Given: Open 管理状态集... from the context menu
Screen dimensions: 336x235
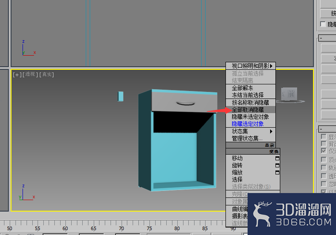Looking at the screenshot, I should [x=251, y=138].
